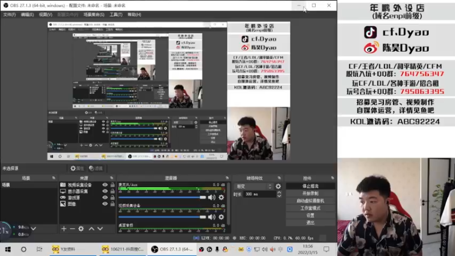
Task: Toggle lock on 游戏源 source
Action: click(x=113, y=197)
